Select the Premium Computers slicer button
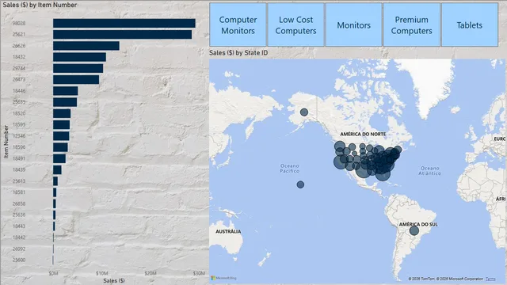Image resolution: width=507 pixels, height=285 pixels. point(412,25)
